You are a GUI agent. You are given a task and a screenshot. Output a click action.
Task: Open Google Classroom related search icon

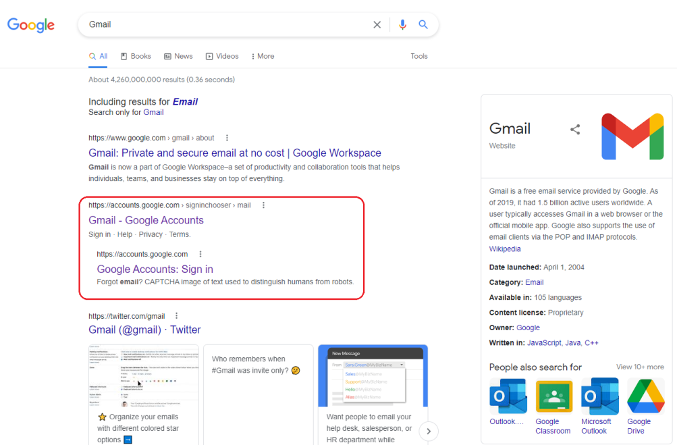(x=553, y=396)
